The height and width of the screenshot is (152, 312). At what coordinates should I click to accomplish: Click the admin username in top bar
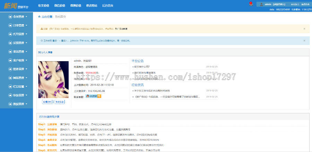coord(268,4)
